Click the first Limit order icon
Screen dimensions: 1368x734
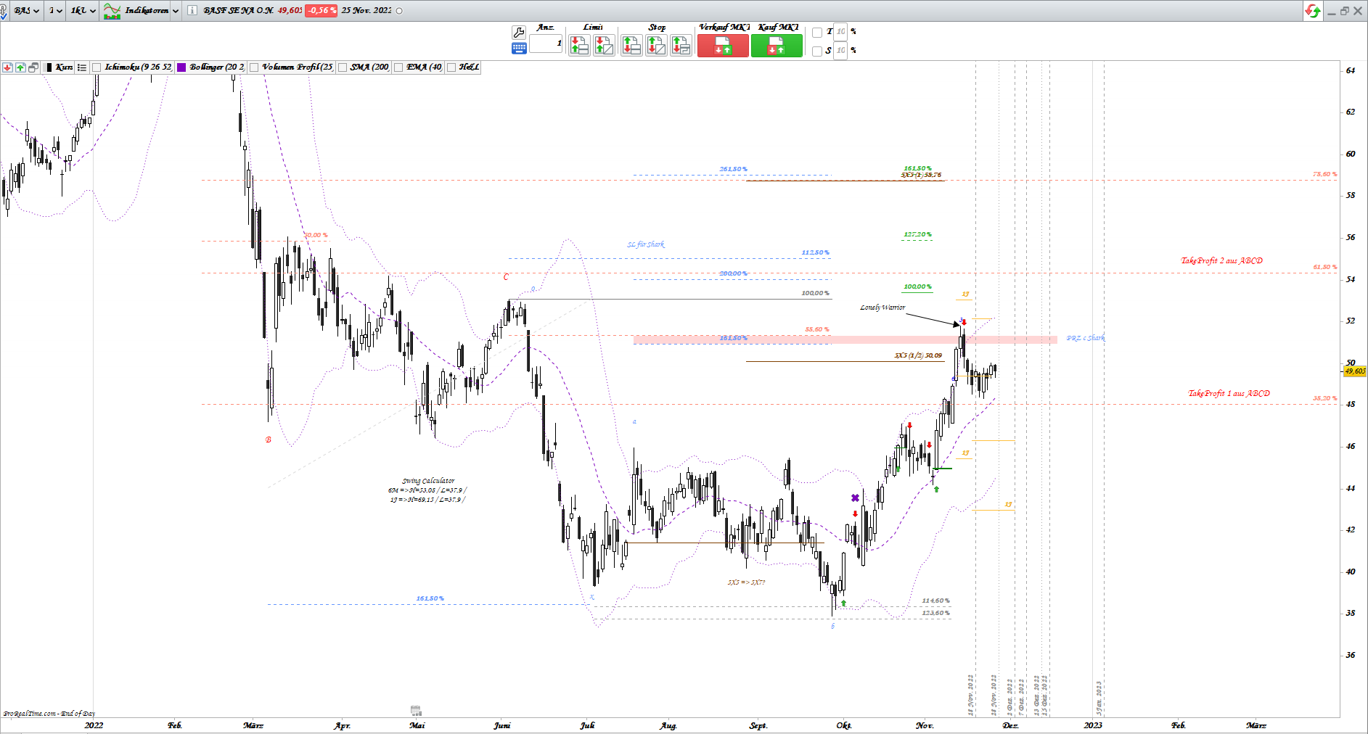point(579,46)
